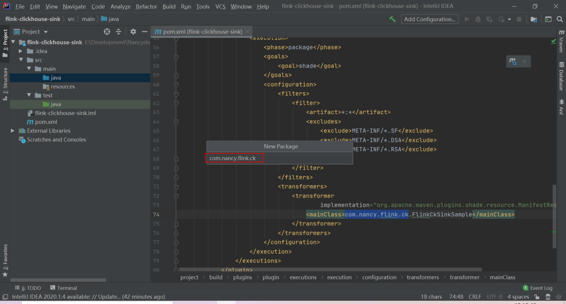Click Collapse All icon in Project panel
This screenshot has width=566, height=304.
tap(118, 32)
